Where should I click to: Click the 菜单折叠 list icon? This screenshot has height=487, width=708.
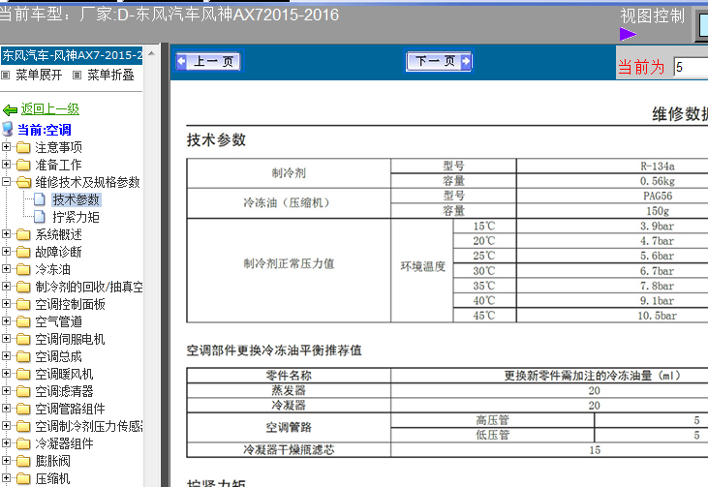click(77, 76)
